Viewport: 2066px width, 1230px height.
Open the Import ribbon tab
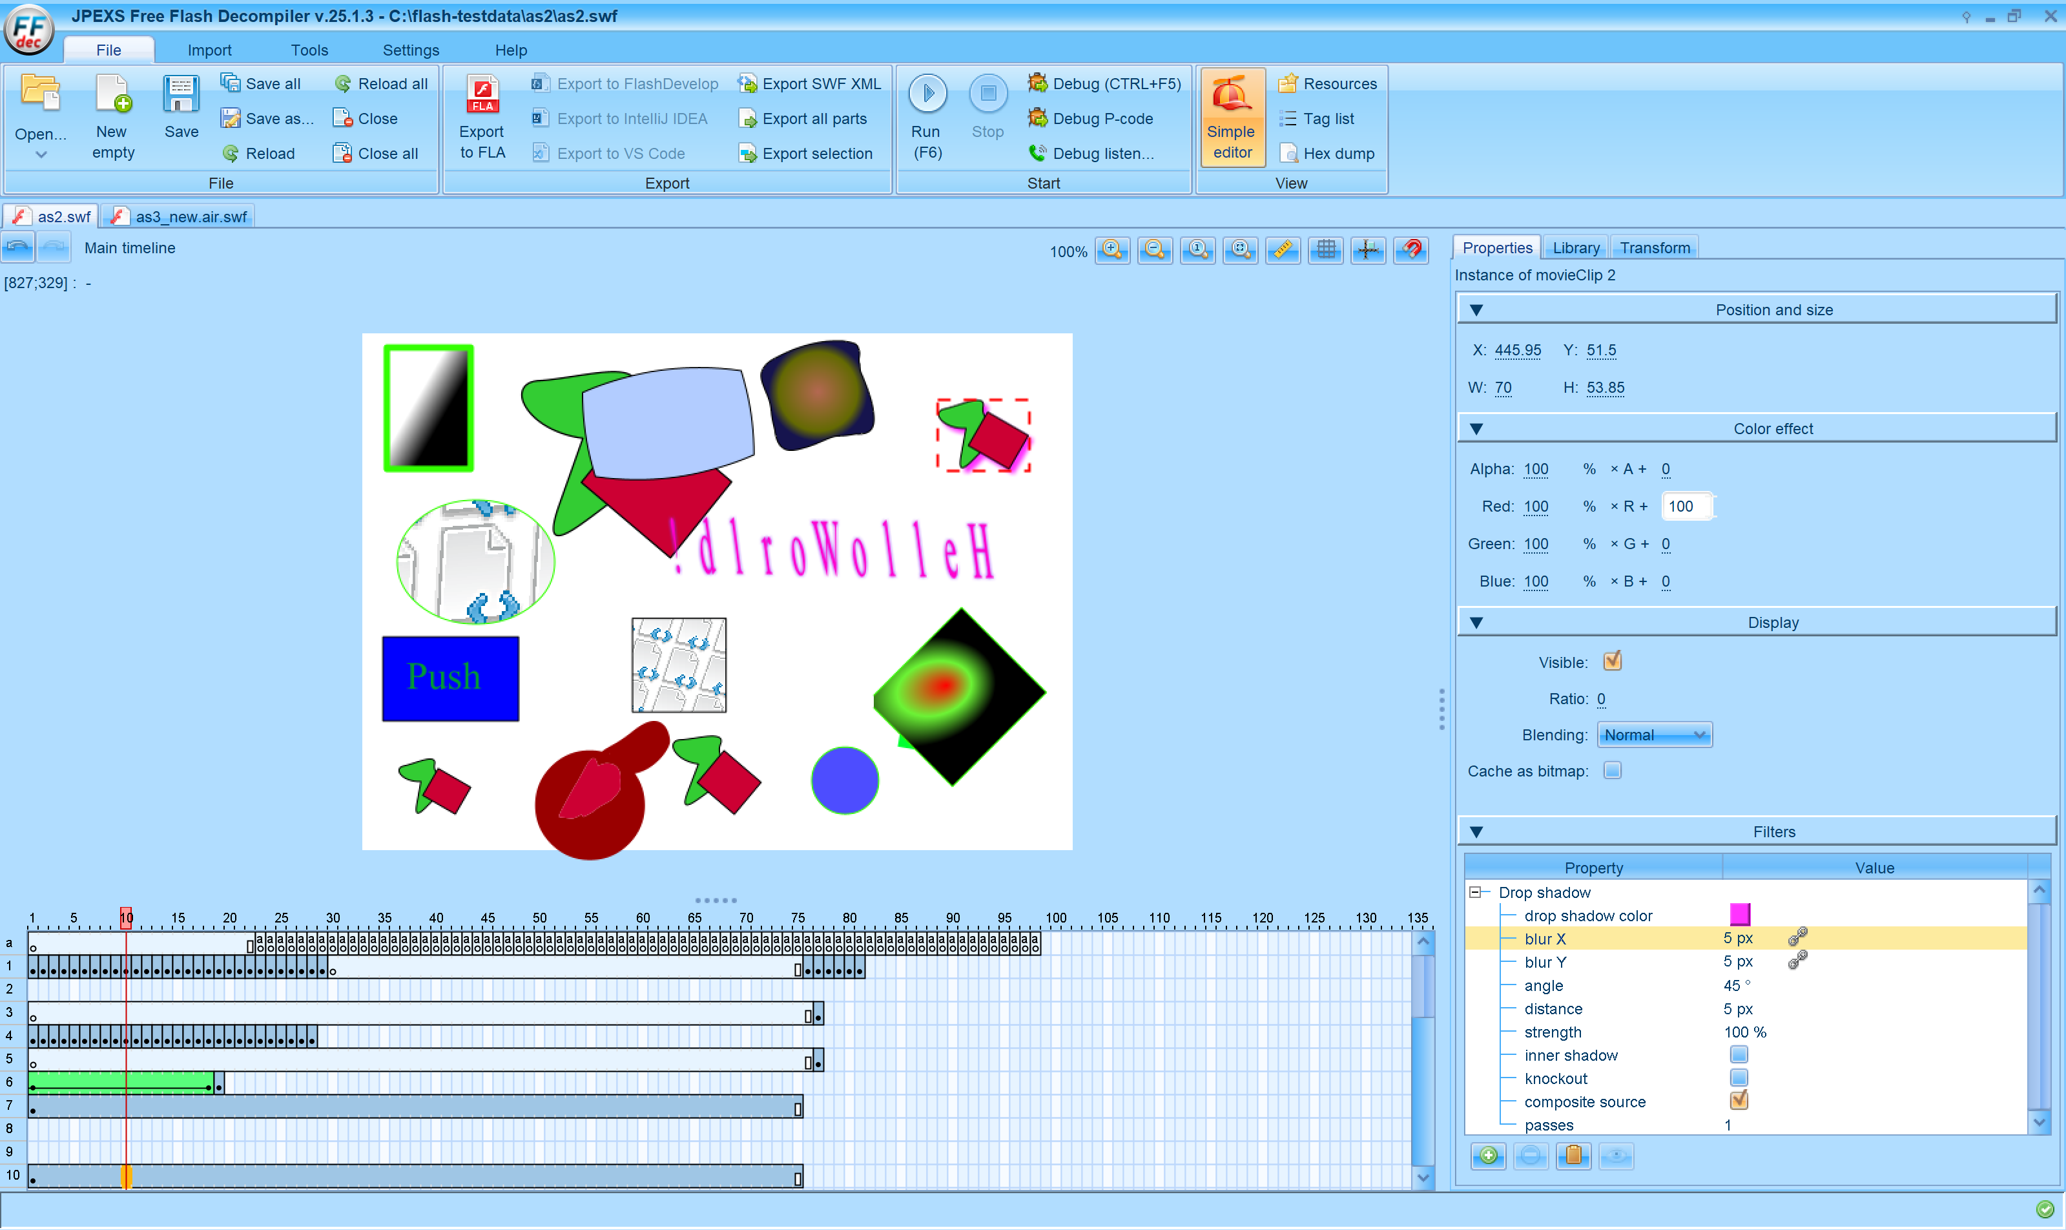(x=209, y=50)
